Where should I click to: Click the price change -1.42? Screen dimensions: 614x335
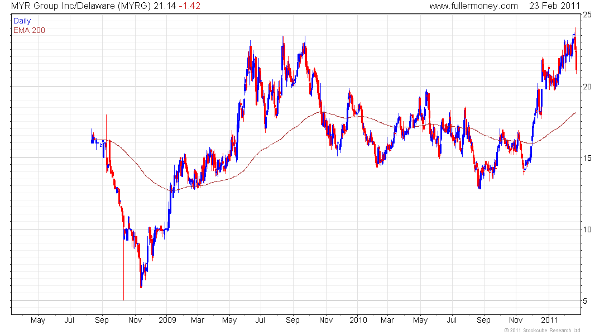(190, 6)
